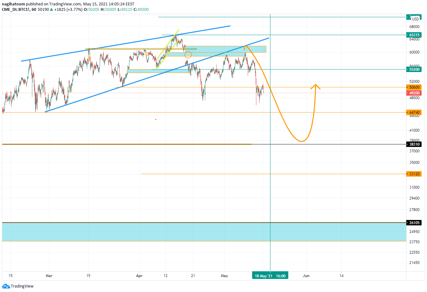Click the 12 date label on time axis
Screen dimensions: 427x292
[166, 276]
